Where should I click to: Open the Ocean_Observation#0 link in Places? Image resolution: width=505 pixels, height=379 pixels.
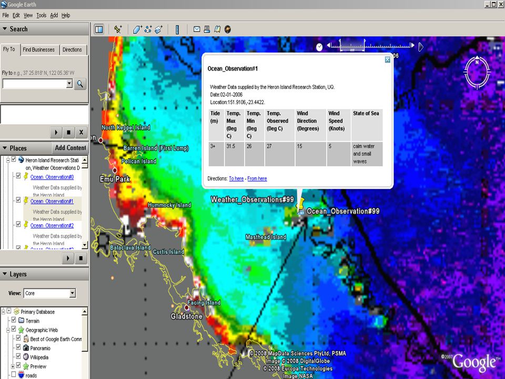52,177
